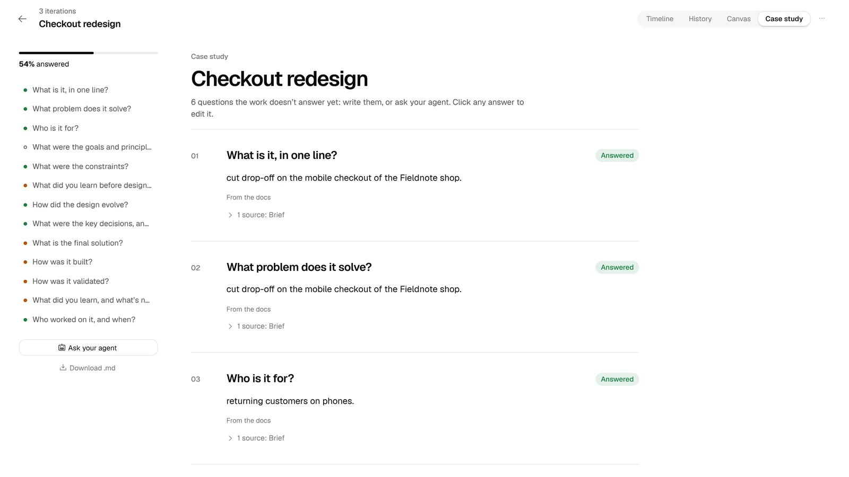Switch to the Canvas tab
849x477 pixels.
[x=739, y=19]
